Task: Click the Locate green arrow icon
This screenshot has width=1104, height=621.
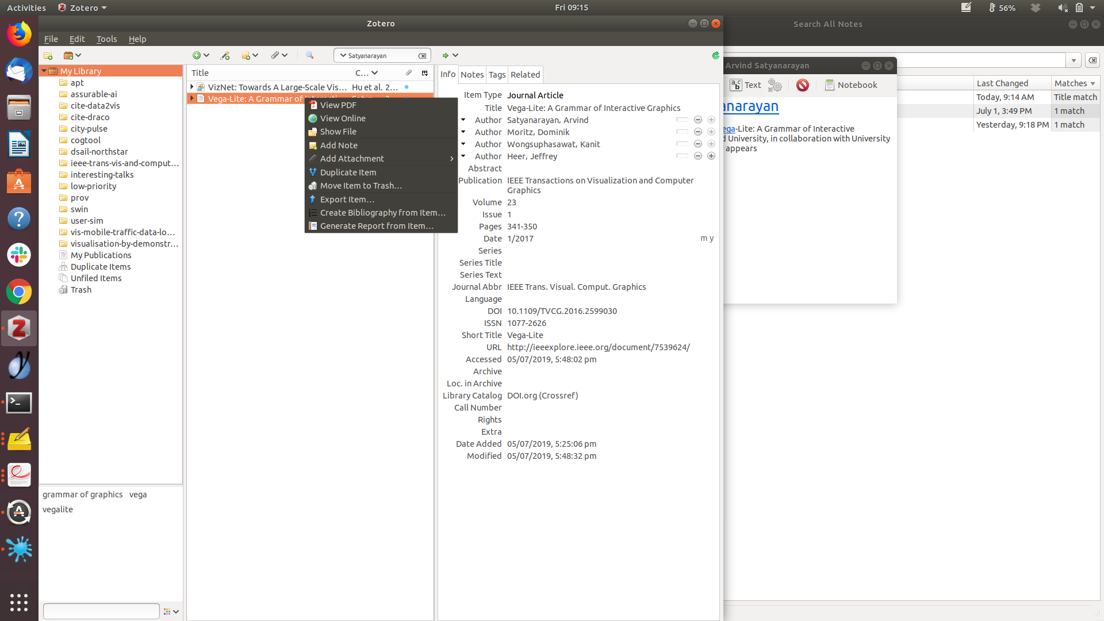Action: click(x=445, y=56)
